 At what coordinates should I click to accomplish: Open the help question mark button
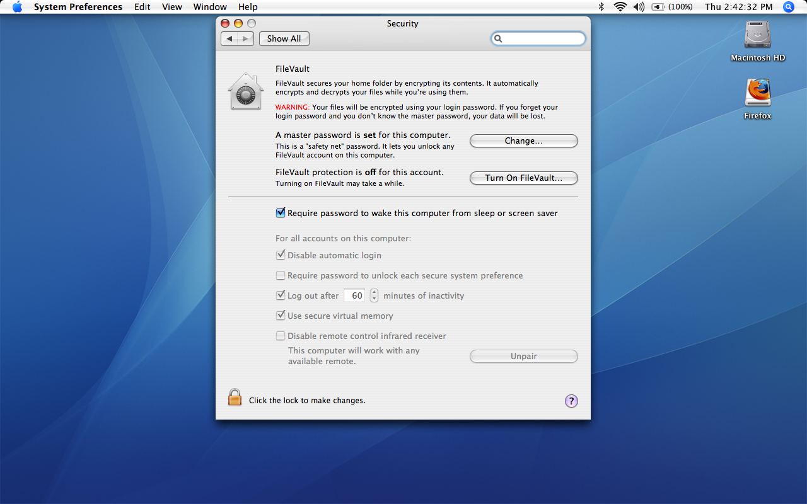pos(571,401)
